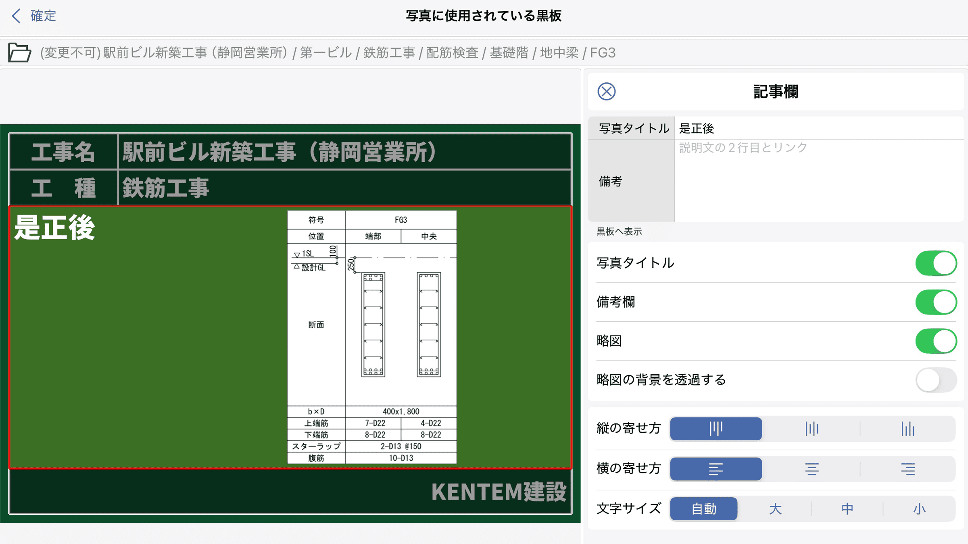The width and height of the screenshot is (968, 544).
Task: Select bottom vertical alignment icon
Action: point(907,429)
